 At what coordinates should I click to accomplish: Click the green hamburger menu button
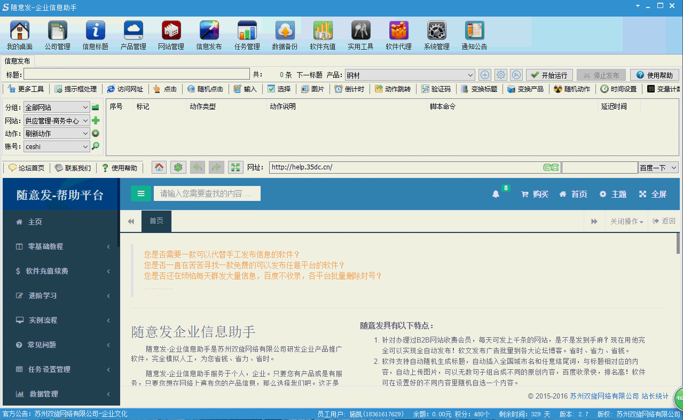click(141, 193)
